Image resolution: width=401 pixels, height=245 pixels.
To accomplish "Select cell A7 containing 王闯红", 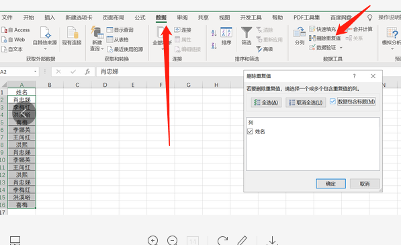I will coord(21,137).
